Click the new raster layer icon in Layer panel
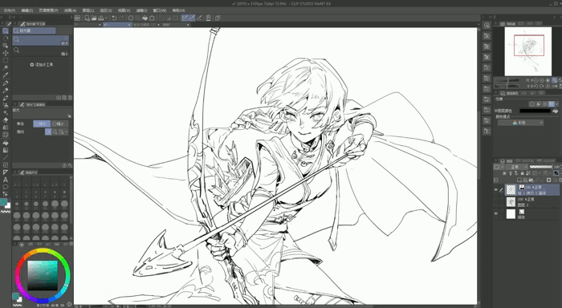 point(519,180)
